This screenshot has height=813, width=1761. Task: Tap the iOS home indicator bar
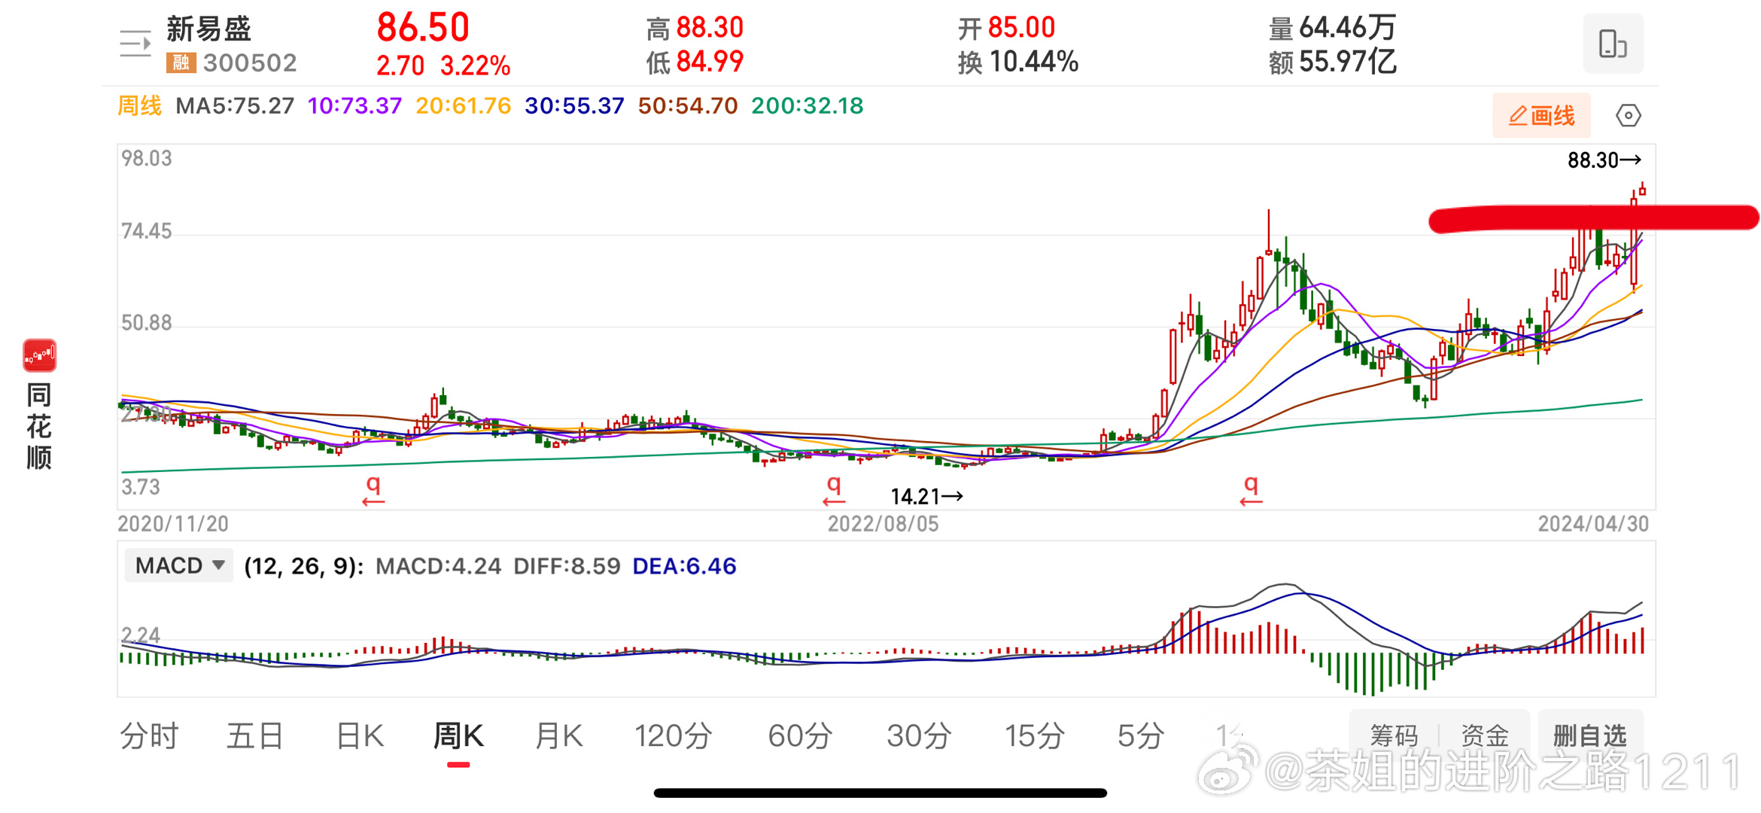point(880,793)
